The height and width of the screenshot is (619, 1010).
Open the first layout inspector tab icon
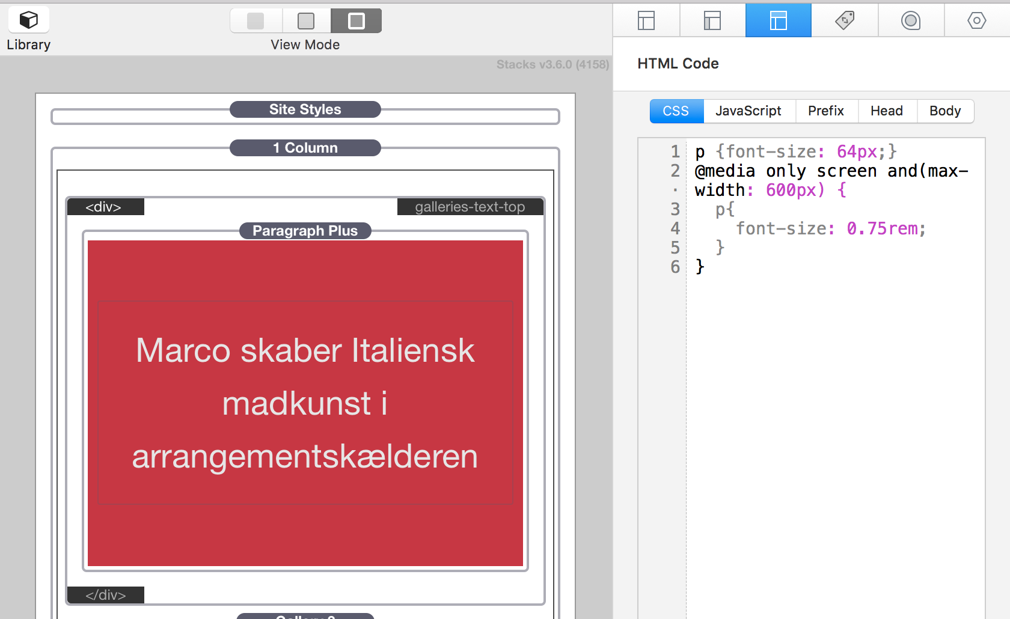[x=646, y=20]
